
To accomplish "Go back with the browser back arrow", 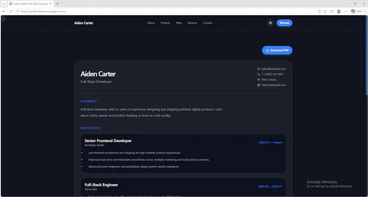I will pyautogui.click(x=4, y=11).
